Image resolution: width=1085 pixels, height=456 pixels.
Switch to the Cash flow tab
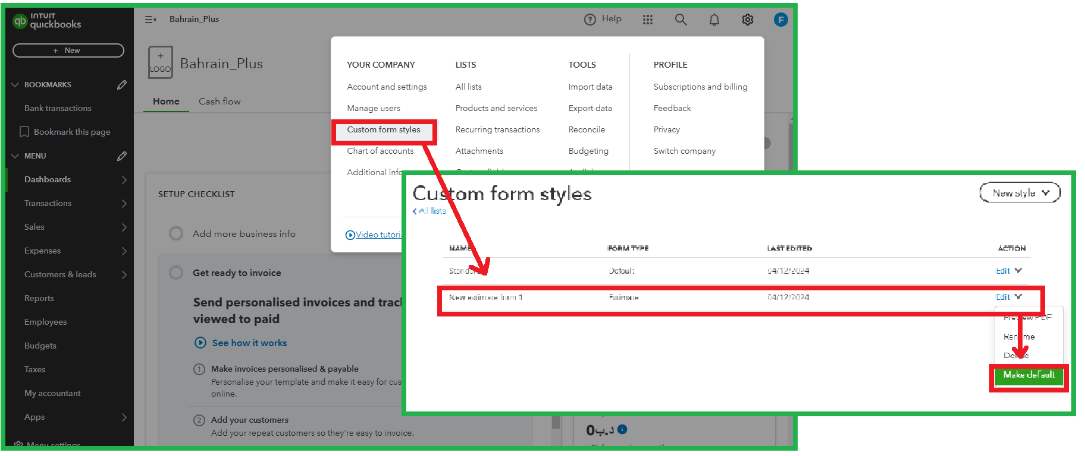click(219, 102)
